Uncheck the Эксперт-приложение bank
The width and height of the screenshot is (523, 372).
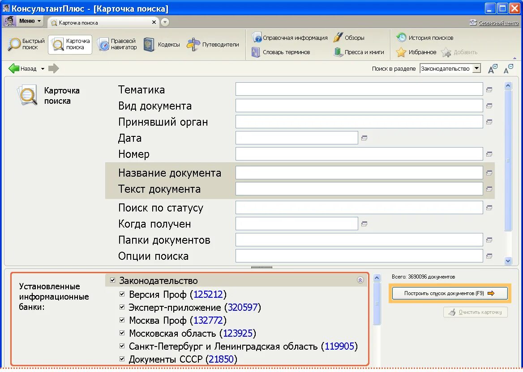[x=122, y=307]
